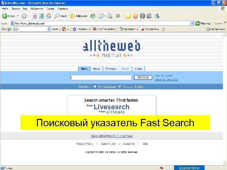This screenshot has width=227, height=170.
Task: Click Google toolbar colorful news icon
Action: tap(64, 29)
